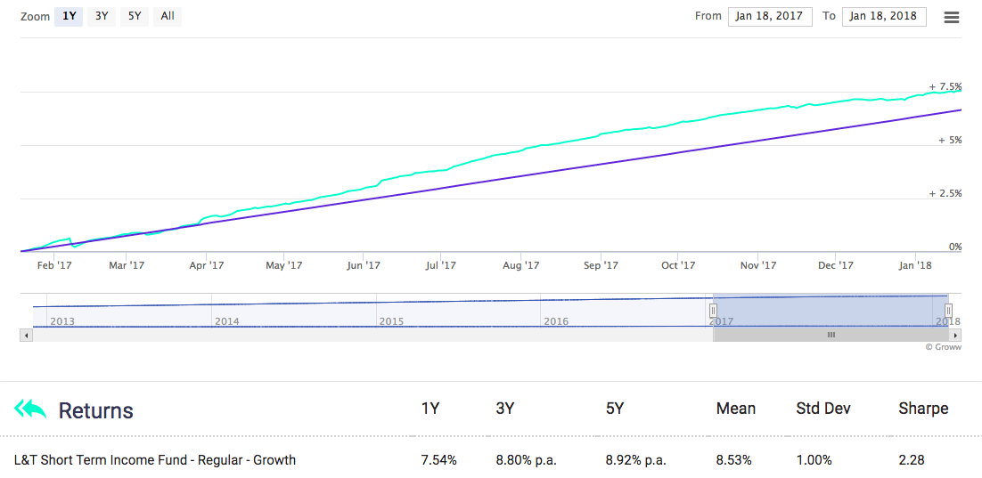Click the Sharpe column header
The height and width of the screenshot is (478, 982).
[x=923, y=409]
